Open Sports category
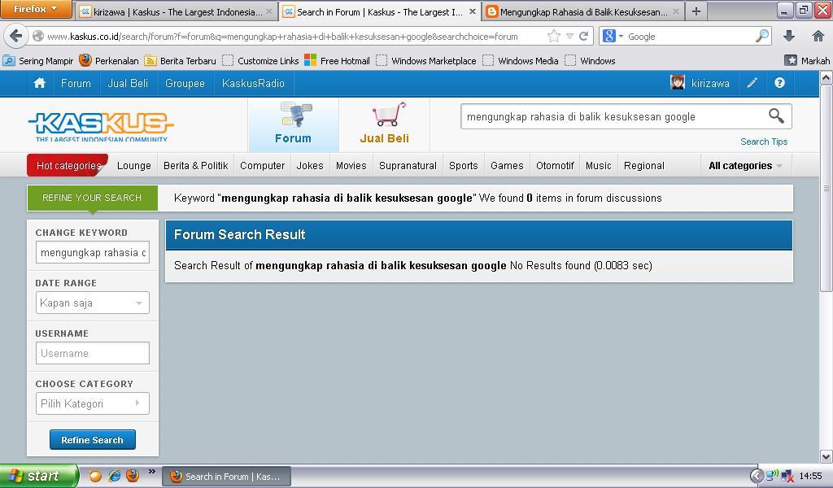 (x=463, y=166)
